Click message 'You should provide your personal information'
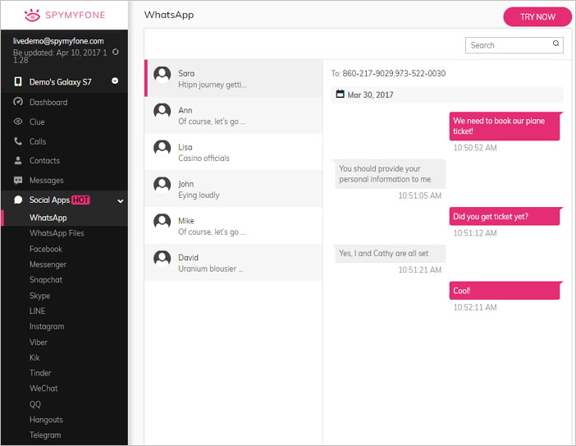The width and height of the screenshot is (576, 446). pos(389,174)
